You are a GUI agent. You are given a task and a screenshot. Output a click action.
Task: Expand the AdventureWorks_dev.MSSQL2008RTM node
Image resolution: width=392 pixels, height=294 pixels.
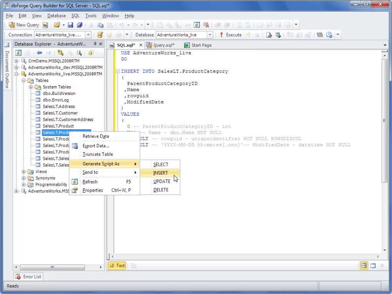pos(16,67)
